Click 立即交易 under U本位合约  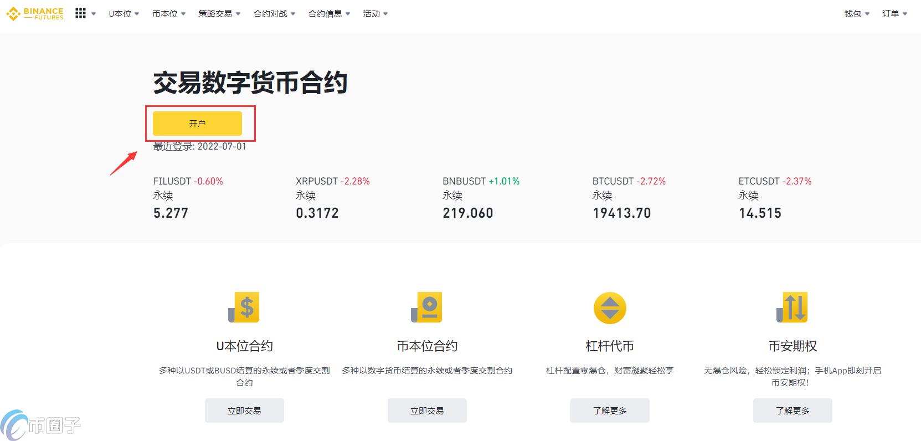click(x=244, y=411)
